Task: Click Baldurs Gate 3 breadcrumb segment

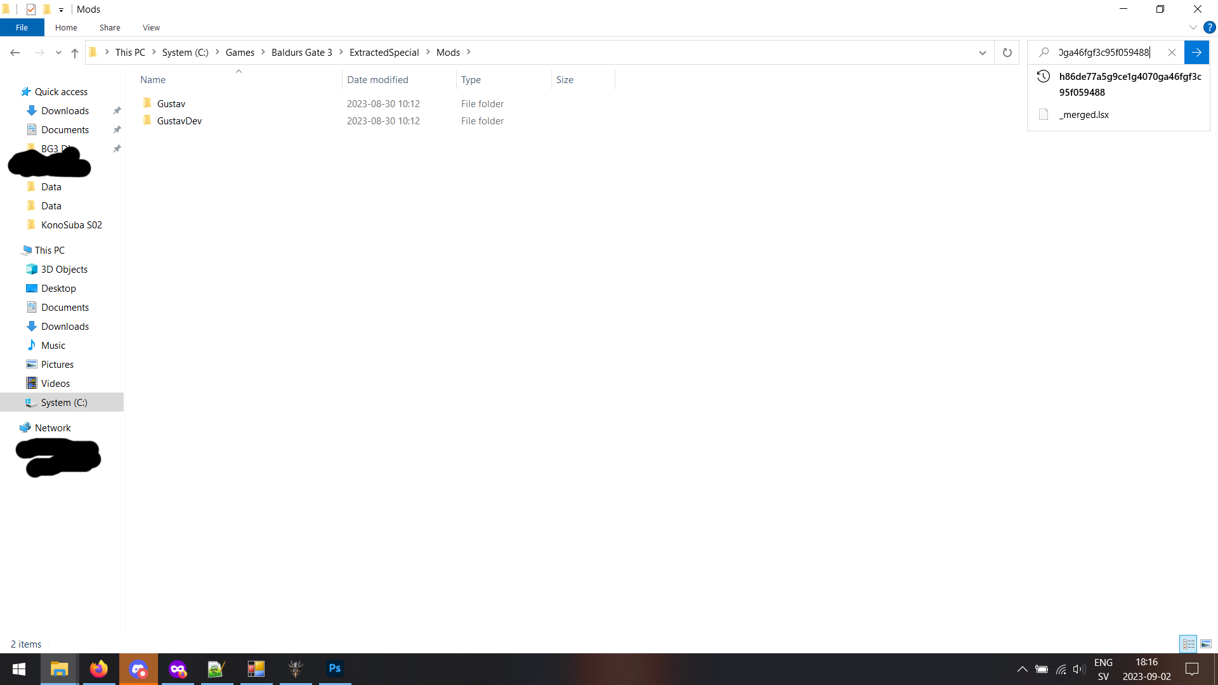Action: (302, 53)
